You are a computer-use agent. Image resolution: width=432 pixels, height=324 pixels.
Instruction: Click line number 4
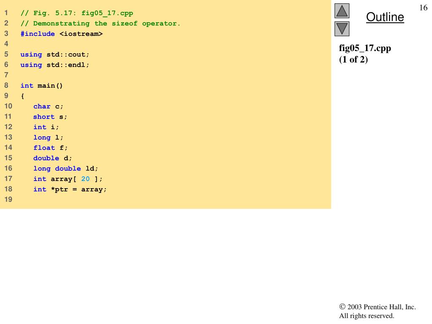click(x=6, y=44)
